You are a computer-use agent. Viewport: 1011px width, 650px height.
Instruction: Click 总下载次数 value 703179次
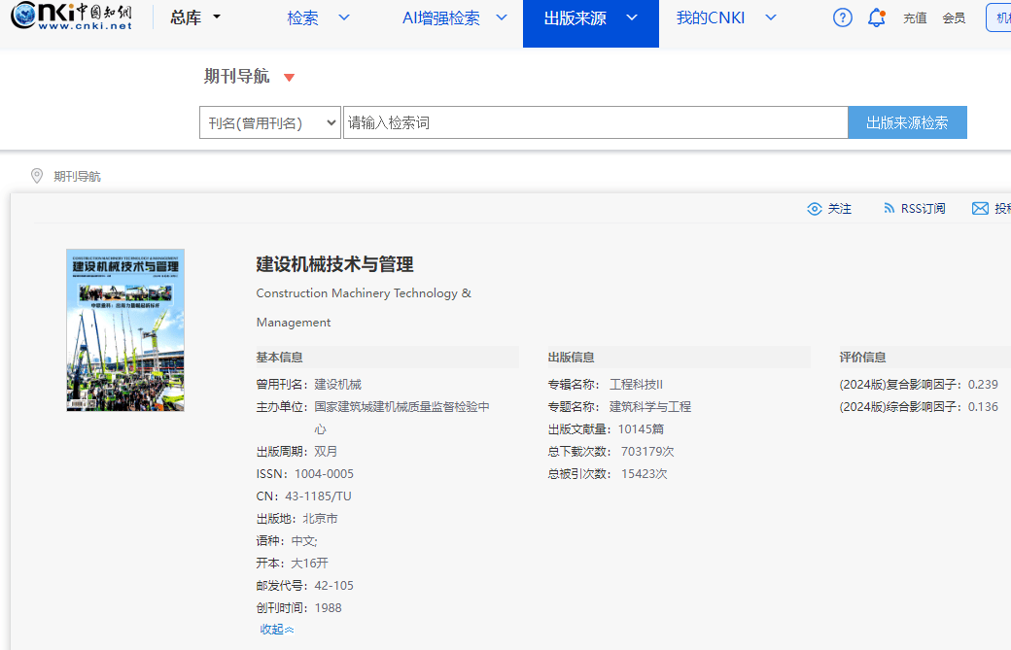[647, 452]
